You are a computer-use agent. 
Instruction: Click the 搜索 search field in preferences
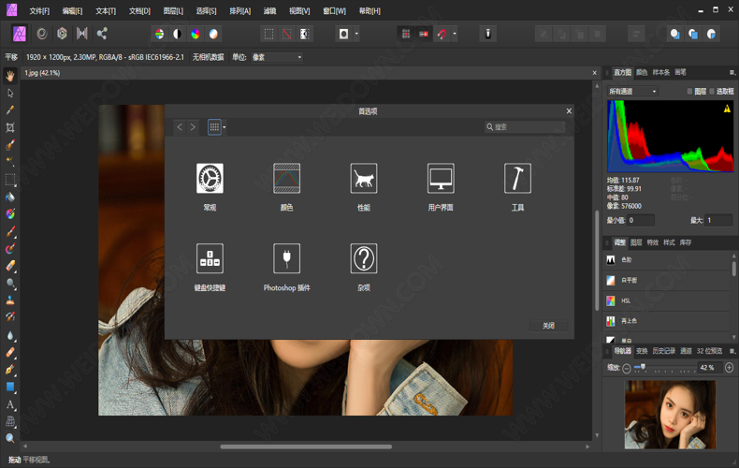coord(525,127)
